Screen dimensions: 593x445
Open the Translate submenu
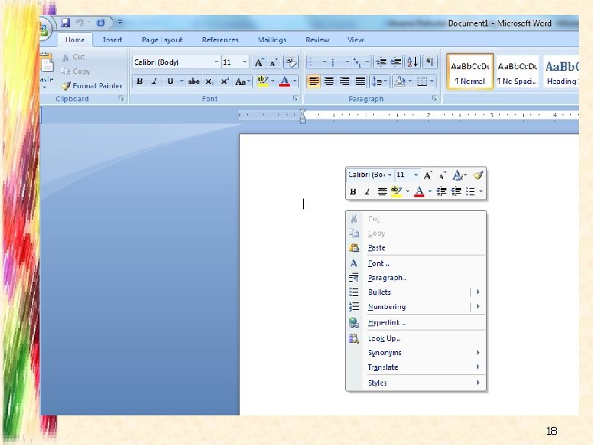(416, 367)
